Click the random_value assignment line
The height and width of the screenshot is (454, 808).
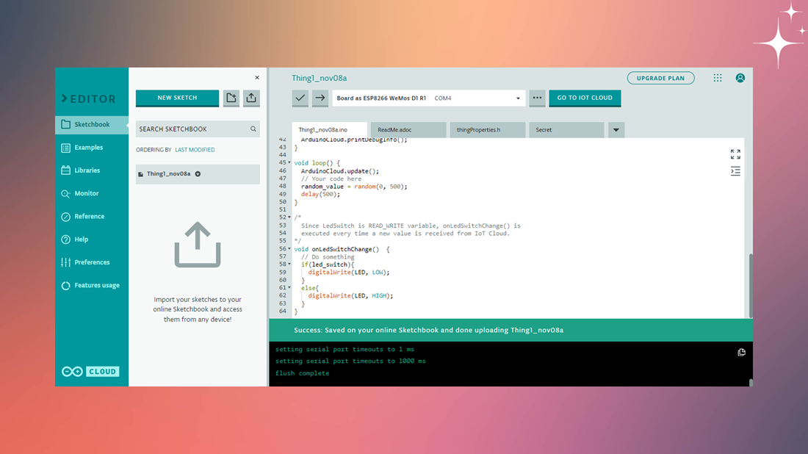354,187
